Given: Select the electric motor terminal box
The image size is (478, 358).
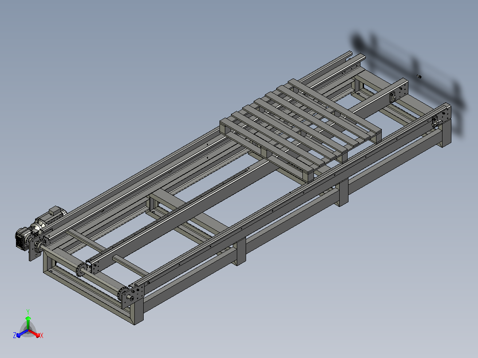Looking at the screenshot, I should click(x=54, y=209).
